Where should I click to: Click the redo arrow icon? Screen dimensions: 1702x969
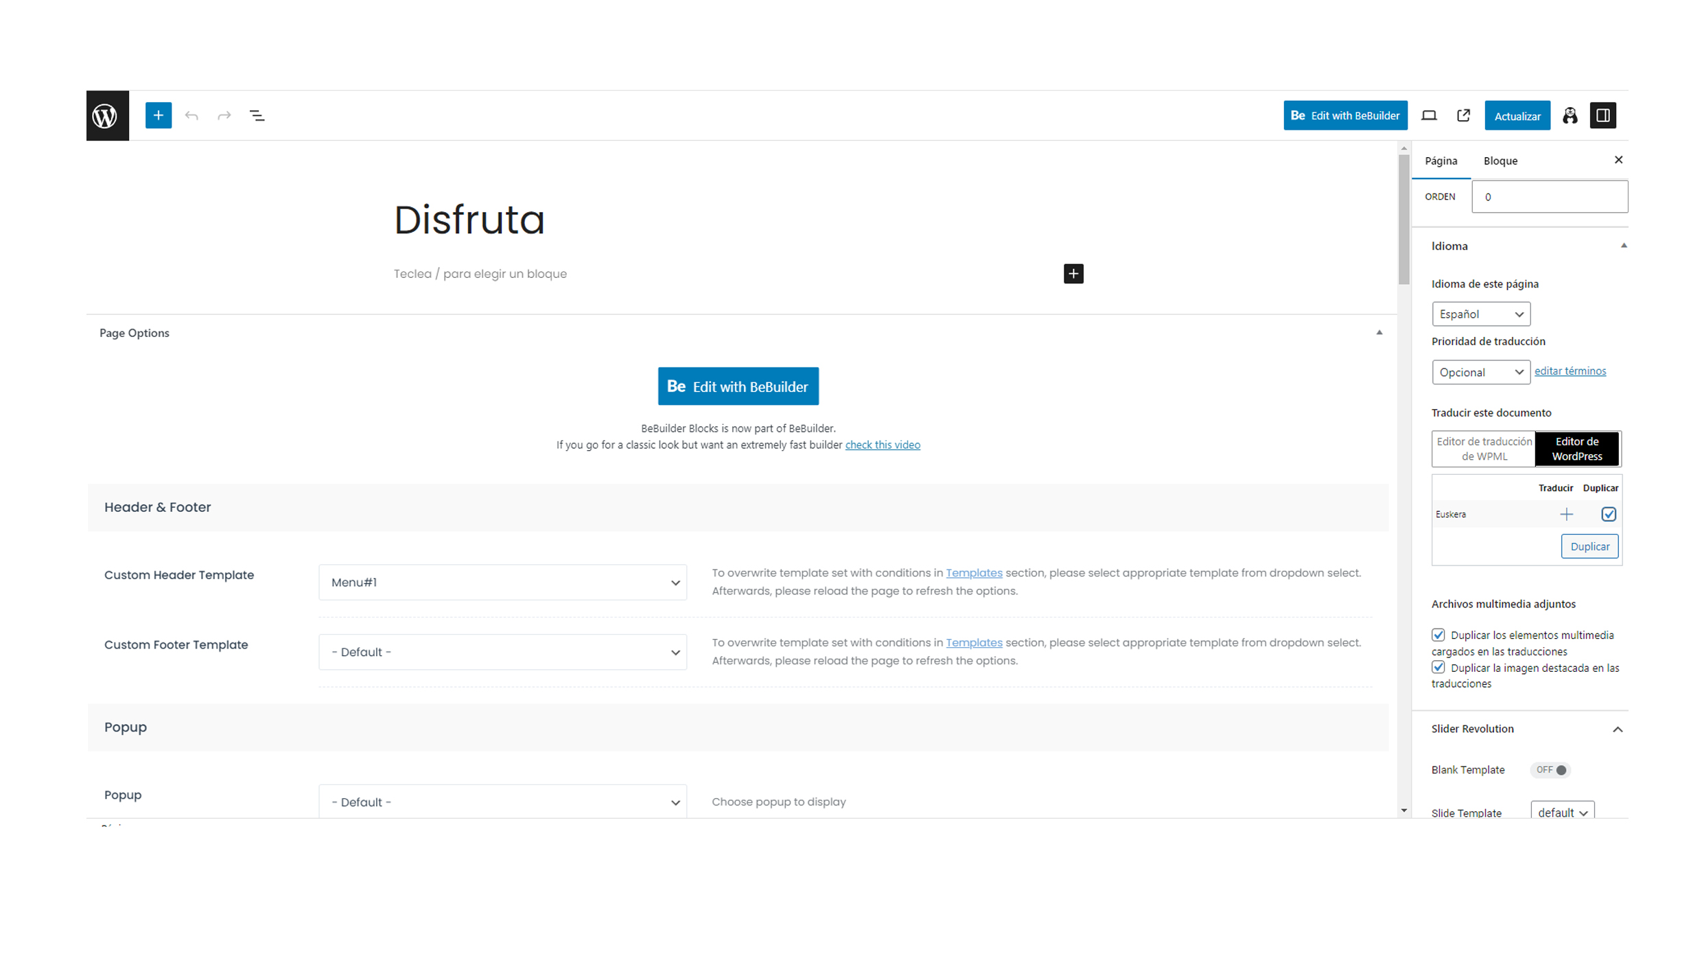(224, 115)
